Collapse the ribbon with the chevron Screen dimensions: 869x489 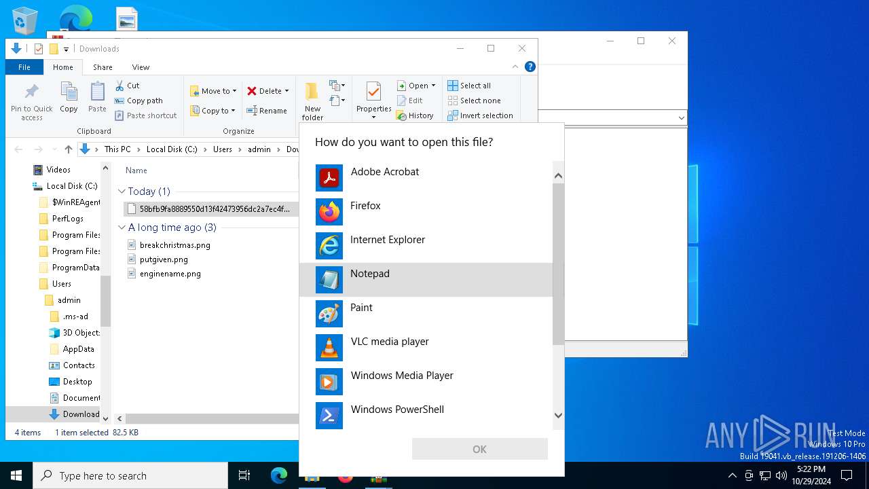click(x=517, y=67)
